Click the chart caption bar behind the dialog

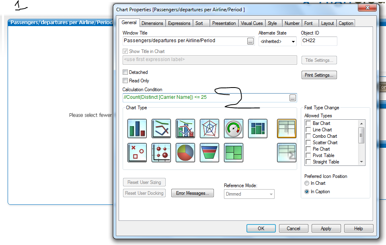[61, 22]
